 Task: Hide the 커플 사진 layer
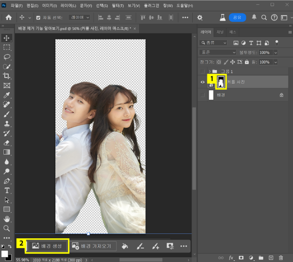click(203, 82)
